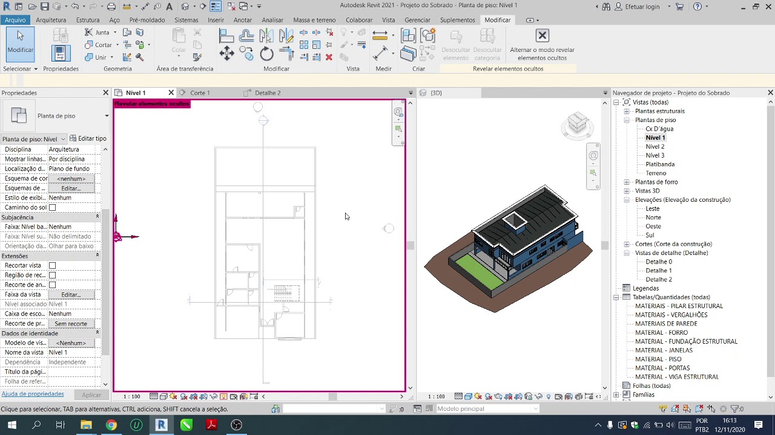The height and width of the screenshot is (435, 775).
Task: Open the Planta de piso type selector dropdown
Action: [x=107, y=116]
